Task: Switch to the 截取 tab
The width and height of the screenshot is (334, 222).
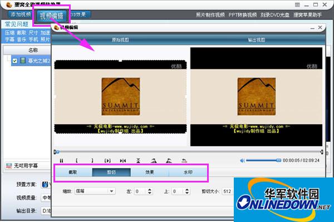Action: [x=73, y=172]
